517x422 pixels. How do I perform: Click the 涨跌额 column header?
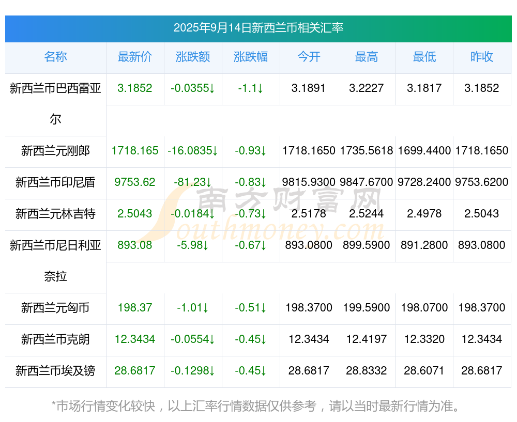[x=193, y=57]
